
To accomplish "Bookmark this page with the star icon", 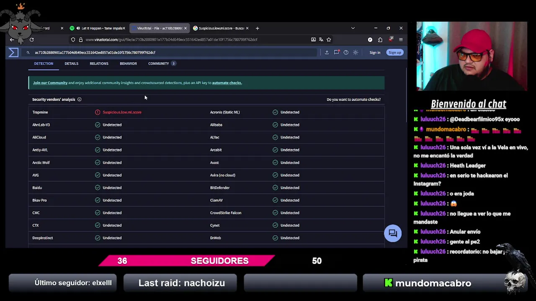I will tap(329, 40).
